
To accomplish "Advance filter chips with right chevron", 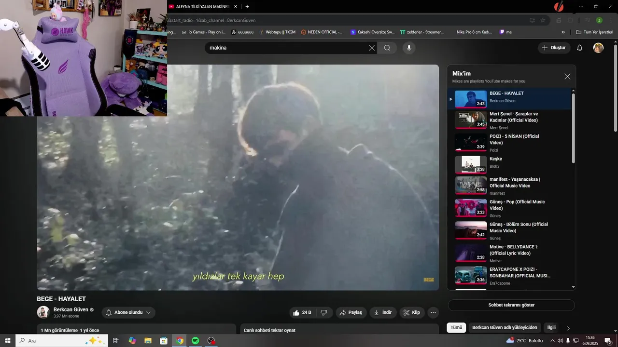I will pos(568,328).
